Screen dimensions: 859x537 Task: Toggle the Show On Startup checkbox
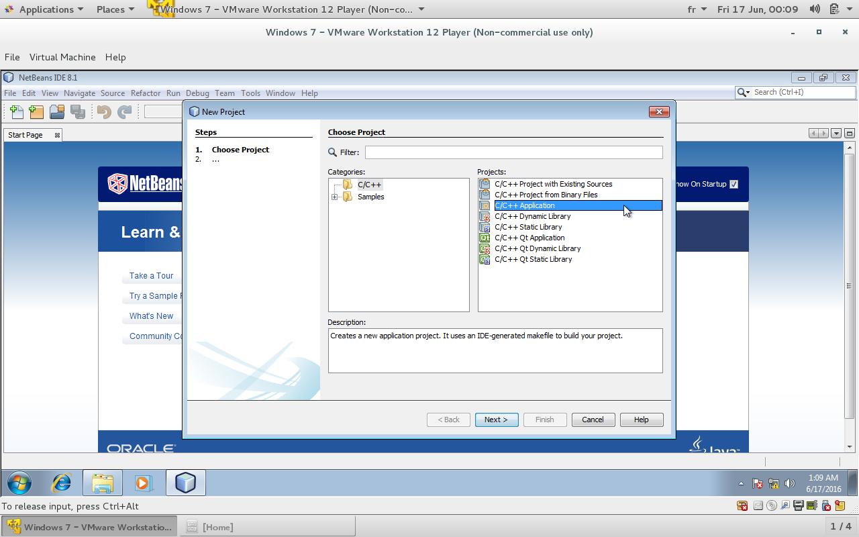pos(734,184)
